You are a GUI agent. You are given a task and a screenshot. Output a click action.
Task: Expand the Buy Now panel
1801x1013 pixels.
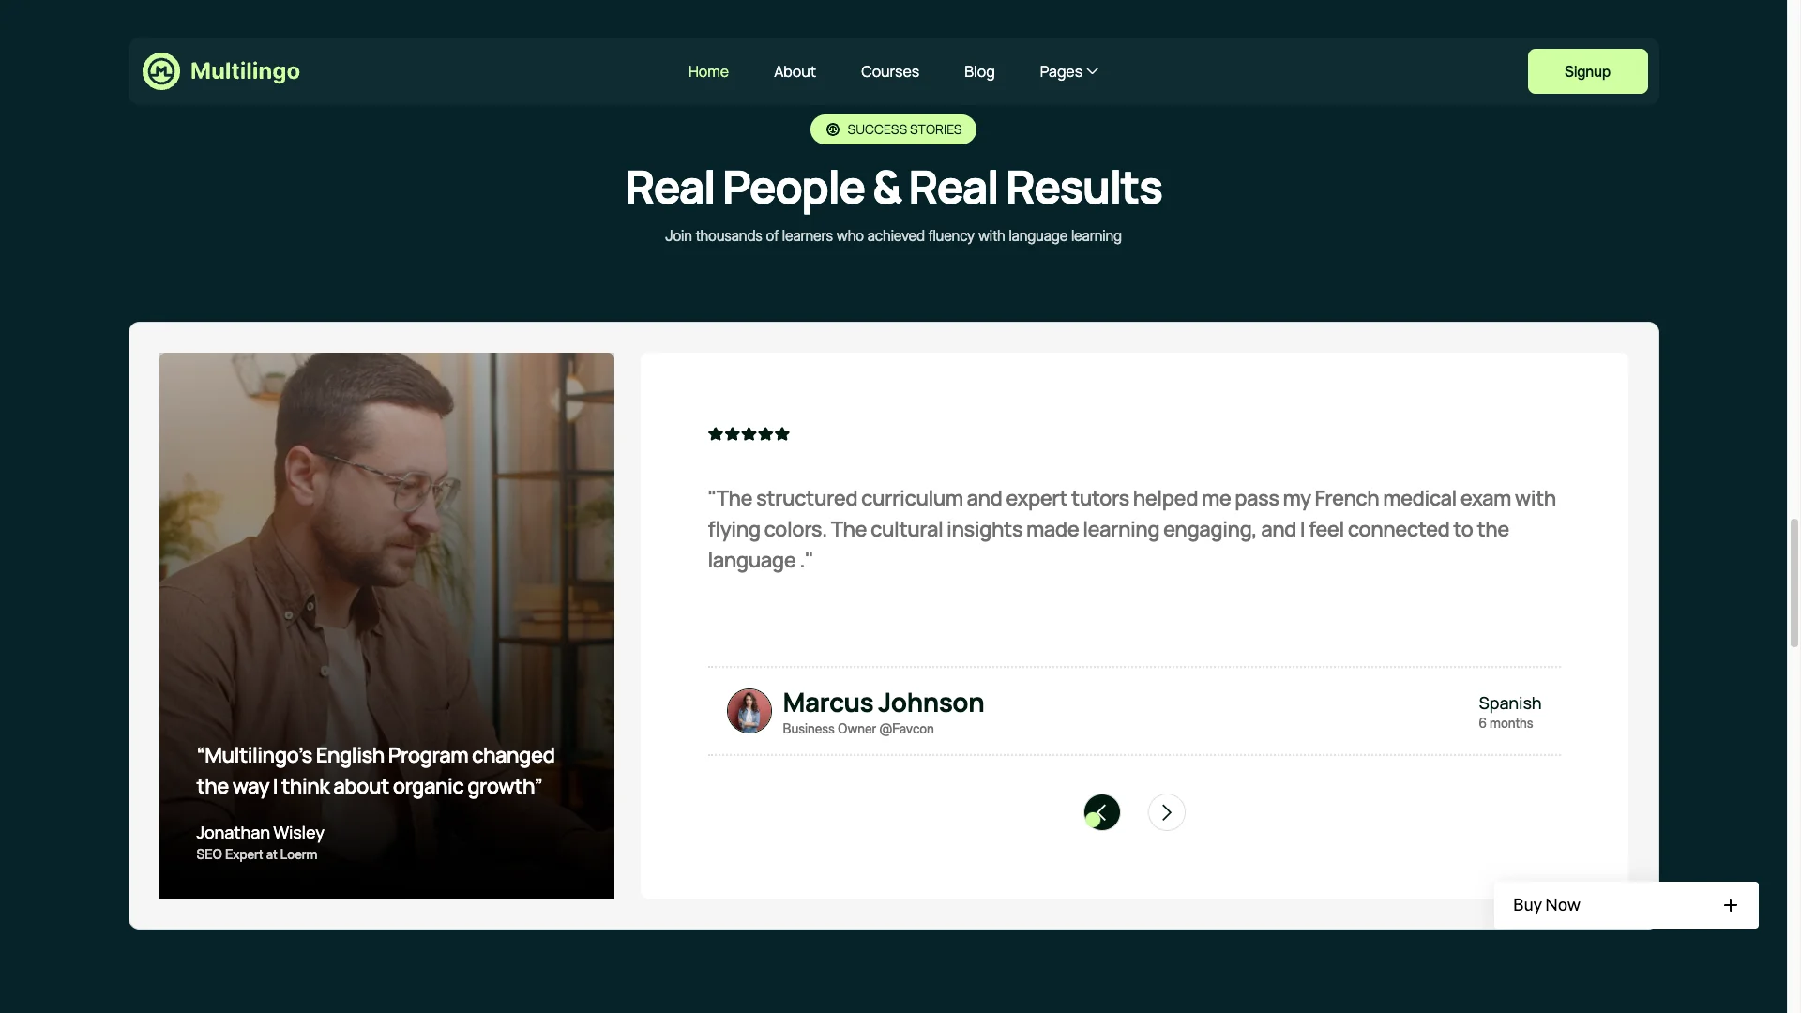1627,905
